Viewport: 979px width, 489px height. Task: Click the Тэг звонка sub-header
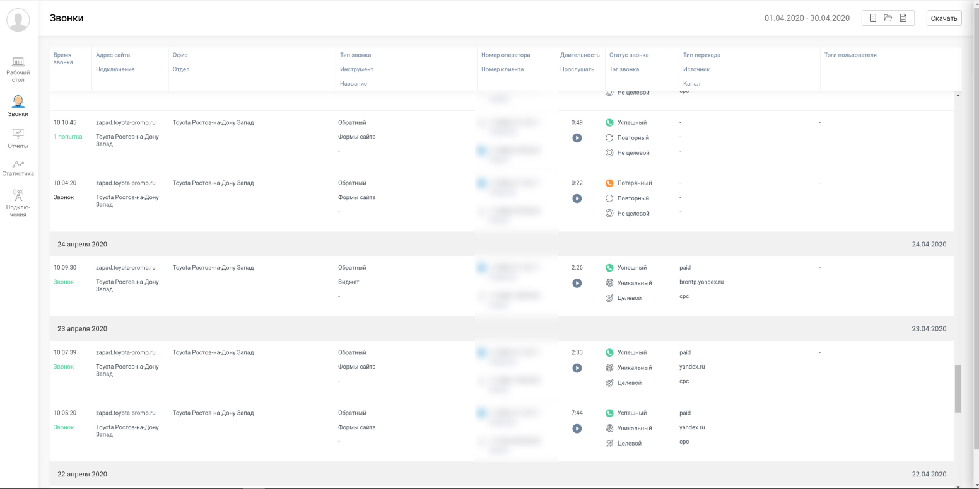click(624, 69)
